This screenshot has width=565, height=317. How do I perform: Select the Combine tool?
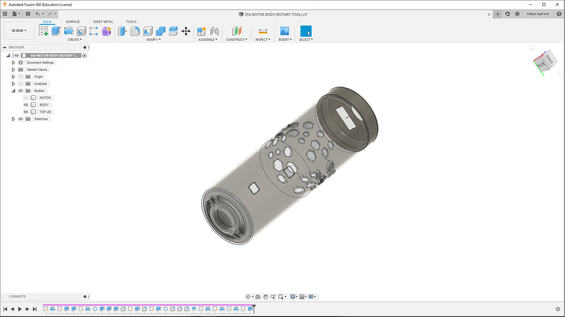click(x=160, y=31)
